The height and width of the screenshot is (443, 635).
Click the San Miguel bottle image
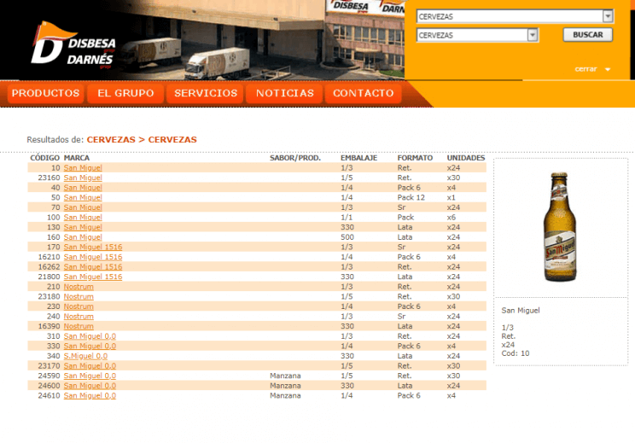(x=560, y=227)
